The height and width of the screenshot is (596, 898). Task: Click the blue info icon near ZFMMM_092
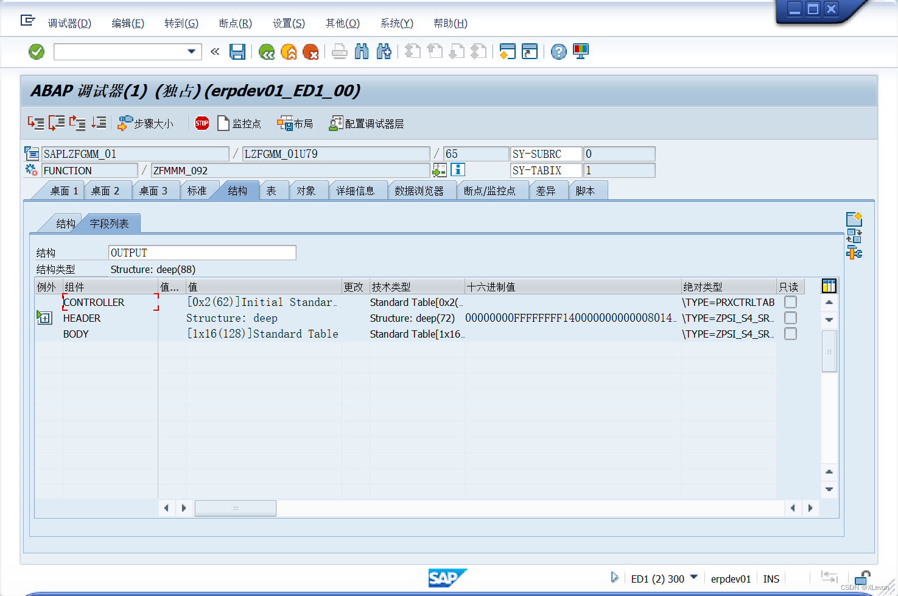pos(458,170)
